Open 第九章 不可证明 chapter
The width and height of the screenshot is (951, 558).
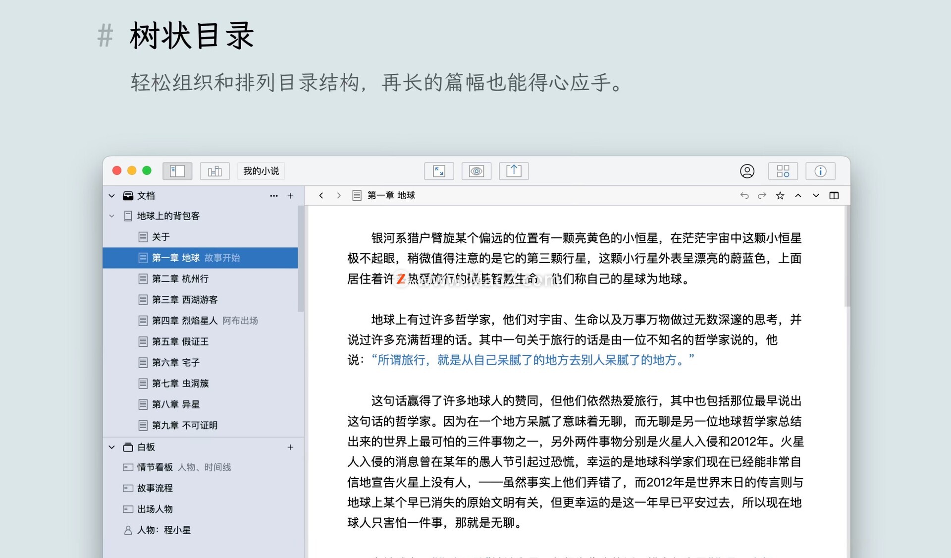(x=200, y=425)
